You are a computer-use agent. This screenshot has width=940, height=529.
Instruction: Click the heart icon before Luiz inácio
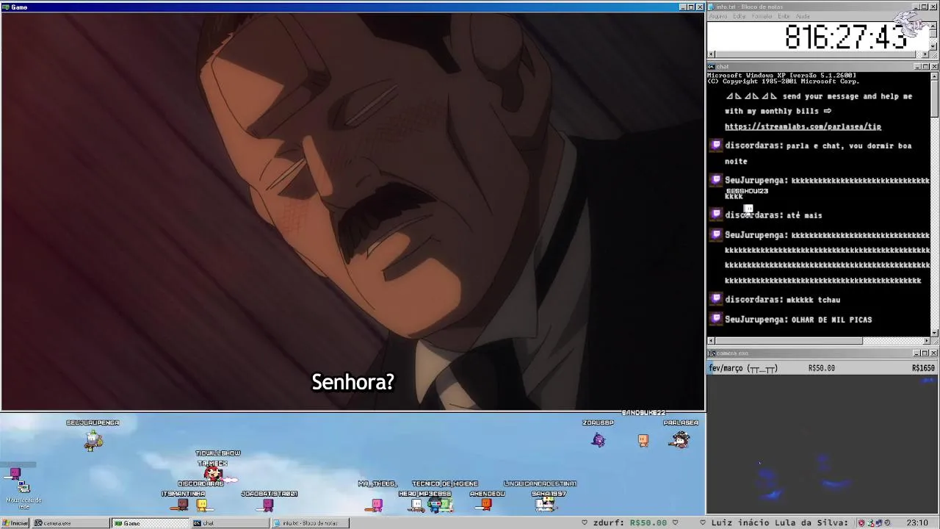(703, 523)
